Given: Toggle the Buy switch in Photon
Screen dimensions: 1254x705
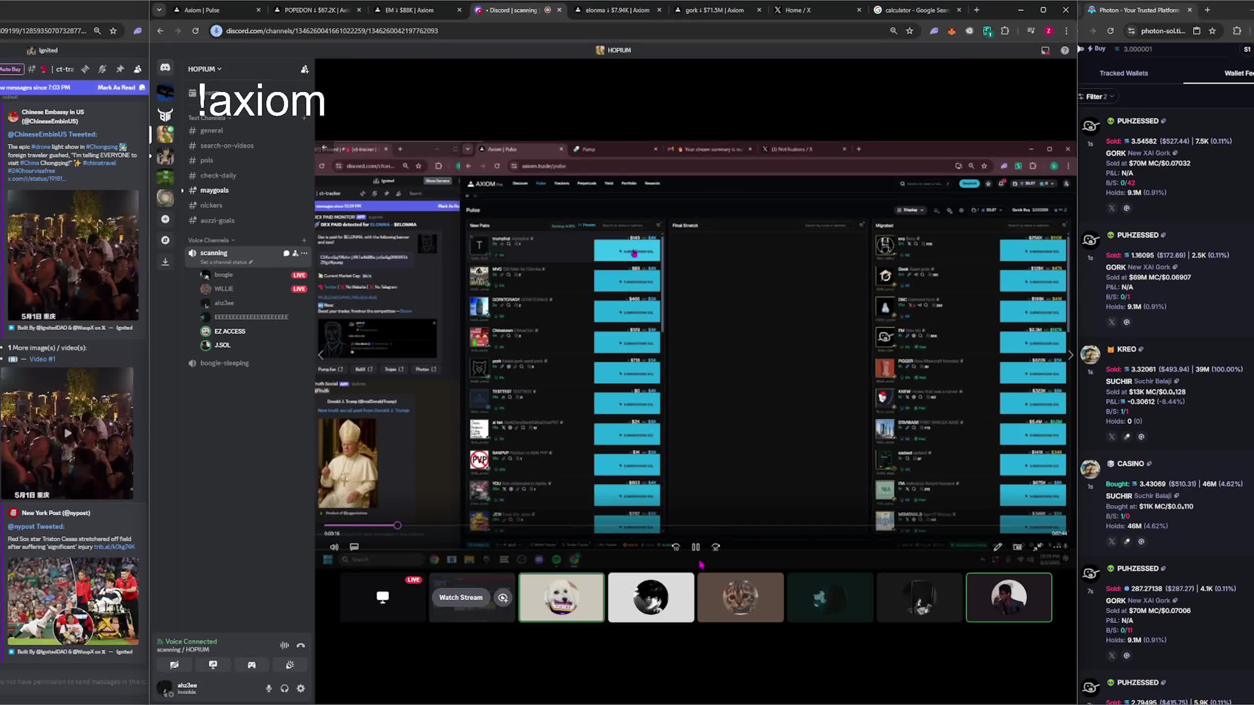Looking at the screenshot, I should click(1081, 48).
